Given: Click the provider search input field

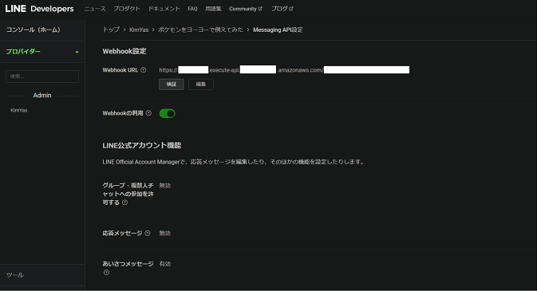Looking at the screenshot, I should [x=42, y=77].
